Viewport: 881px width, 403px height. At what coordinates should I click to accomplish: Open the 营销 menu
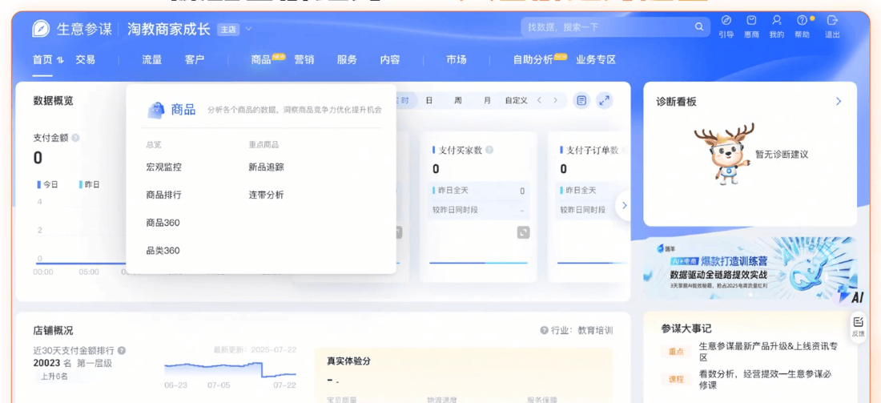point(304,60)
